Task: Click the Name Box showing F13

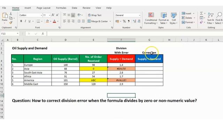Action: point(10,34)
